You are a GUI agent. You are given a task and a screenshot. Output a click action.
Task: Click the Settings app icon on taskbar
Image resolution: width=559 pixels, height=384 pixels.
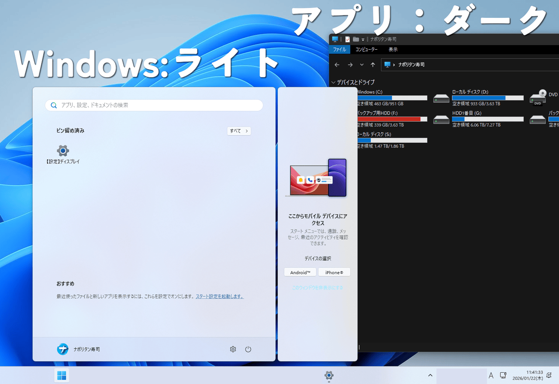[329, 375]
